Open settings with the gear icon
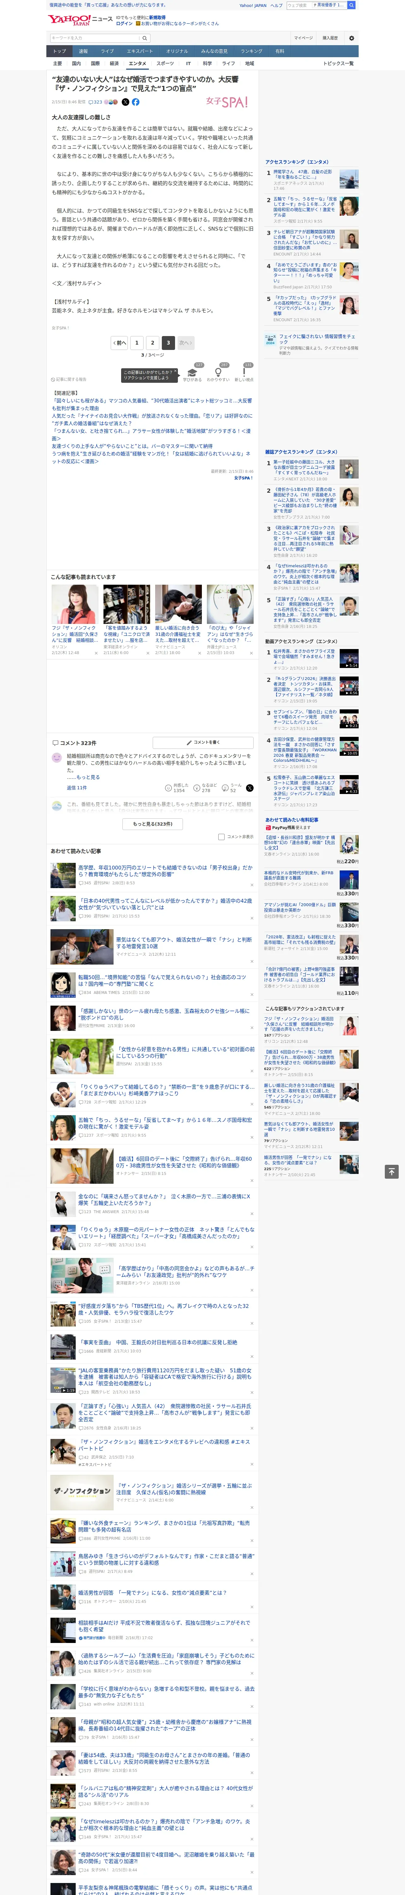The image size is (405, 1895). [x=351, y=38]
